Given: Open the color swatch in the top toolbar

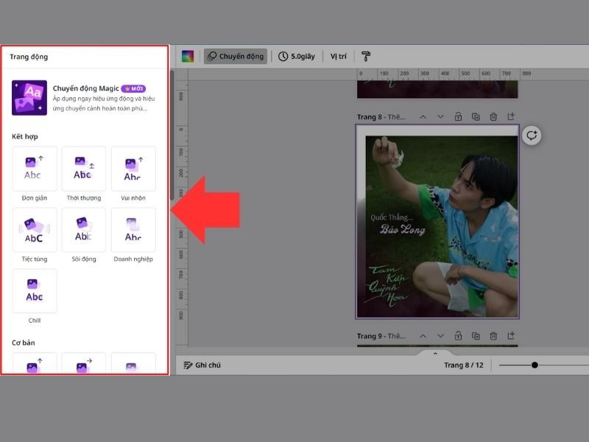Looking at the screenshot, I should 187,55.
